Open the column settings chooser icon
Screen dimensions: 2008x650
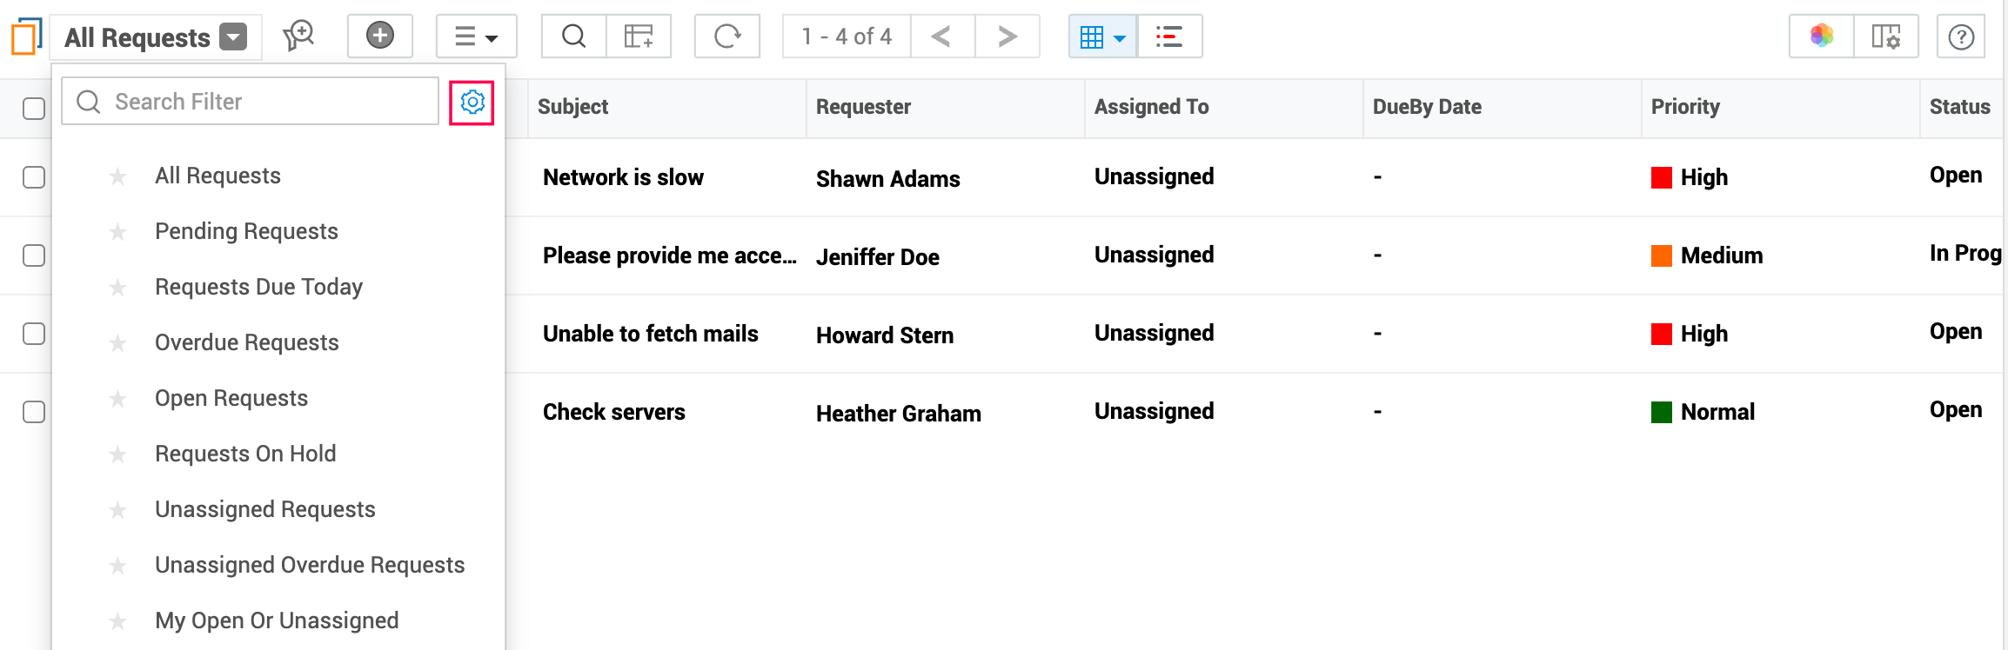(1885, 36)
